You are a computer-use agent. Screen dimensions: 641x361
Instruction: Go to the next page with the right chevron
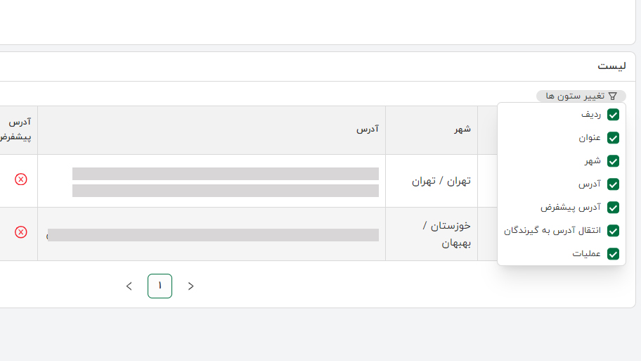click(x=190, y=286)
